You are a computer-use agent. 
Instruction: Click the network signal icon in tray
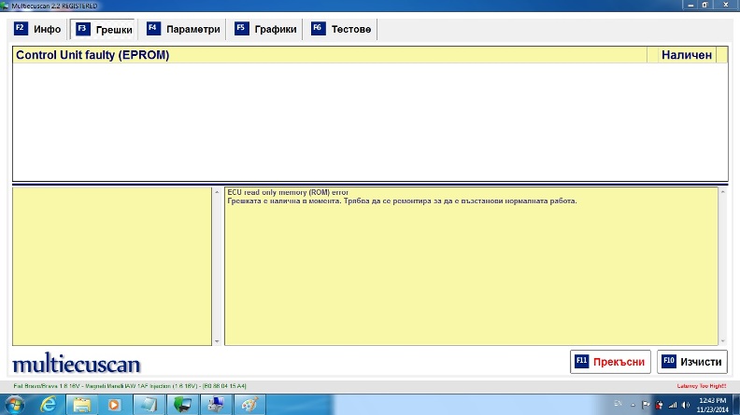coord(671,405)
